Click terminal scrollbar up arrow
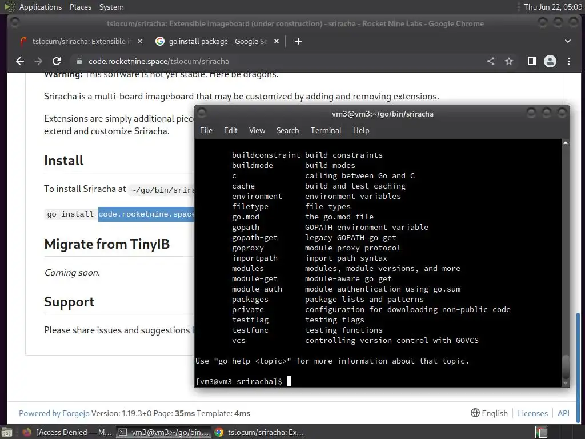 [x=566, y=143]
